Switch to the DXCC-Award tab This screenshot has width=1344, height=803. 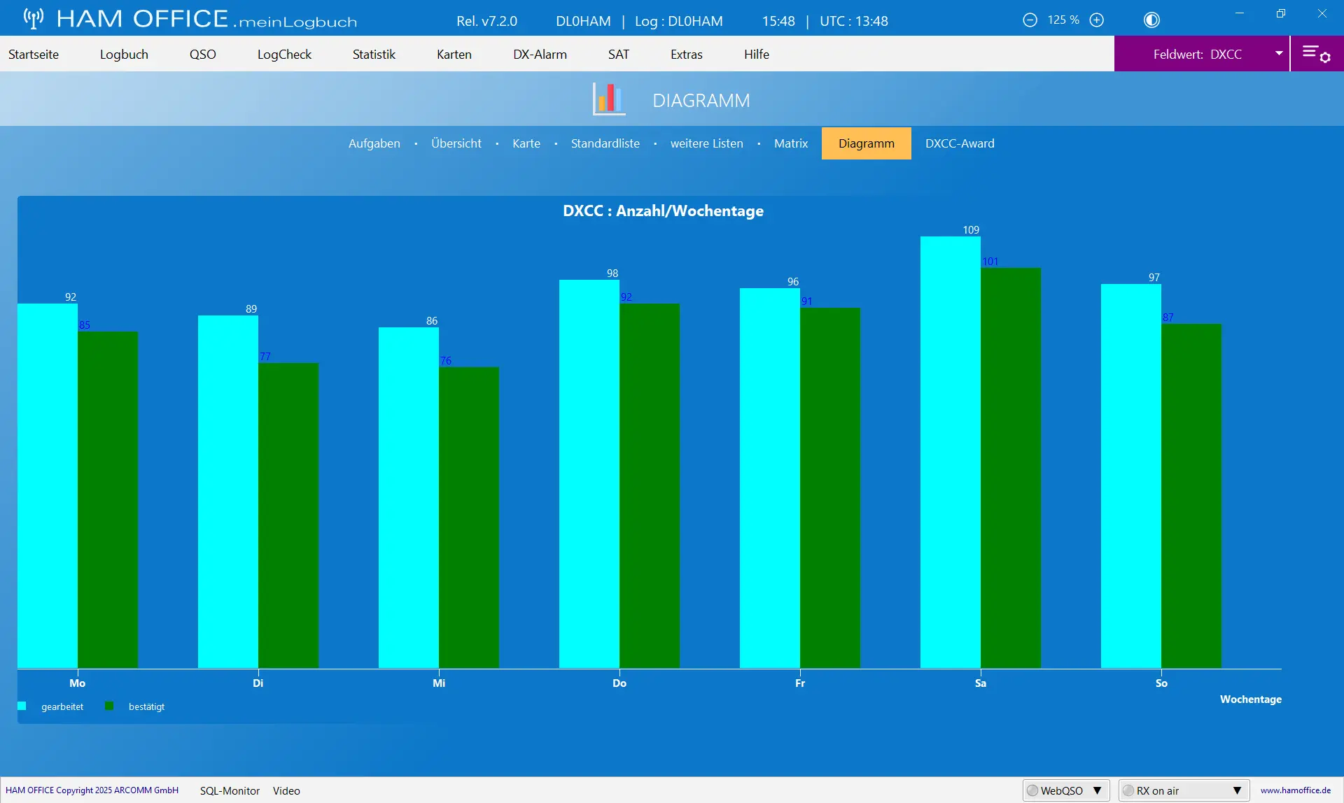pyautogui.click(x=960, y=143)
